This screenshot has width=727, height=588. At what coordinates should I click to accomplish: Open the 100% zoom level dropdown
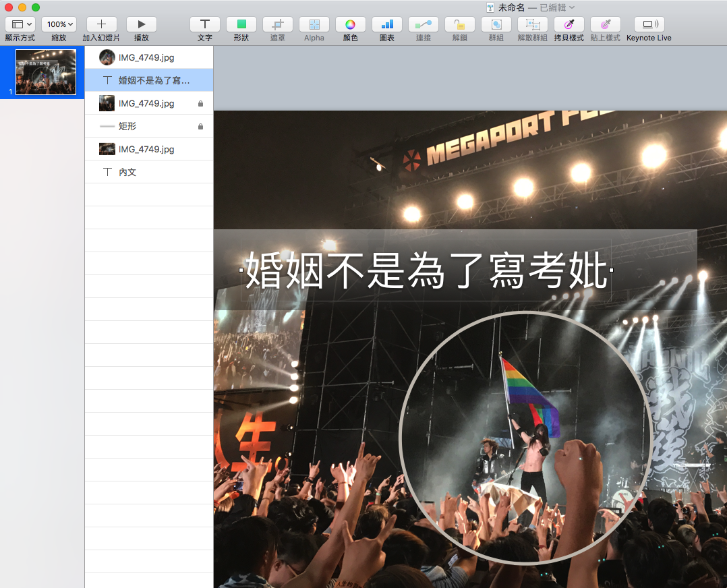59,24
